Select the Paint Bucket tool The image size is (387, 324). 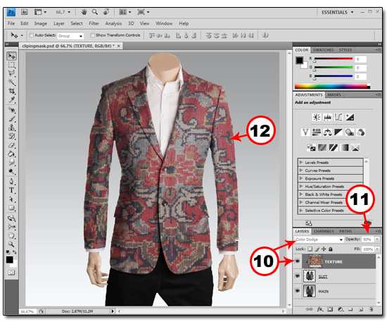[x=11, y=154]
